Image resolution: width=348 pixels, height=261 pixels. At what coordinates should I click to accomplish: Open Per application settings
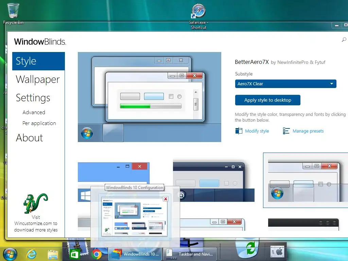pos(39,123)
